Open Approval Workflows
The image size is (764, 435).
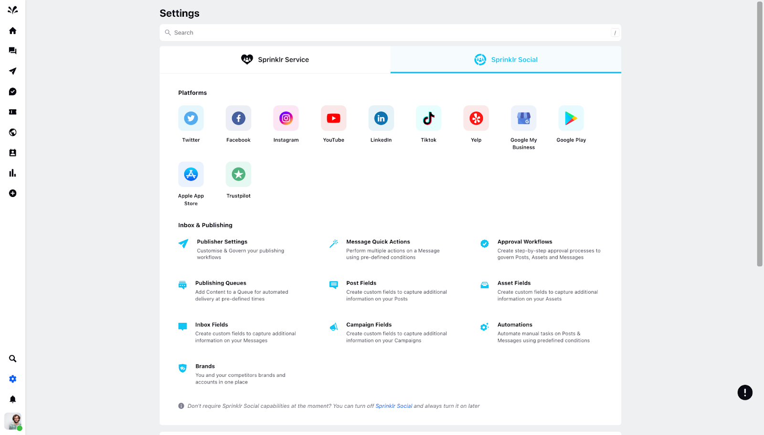525,242
